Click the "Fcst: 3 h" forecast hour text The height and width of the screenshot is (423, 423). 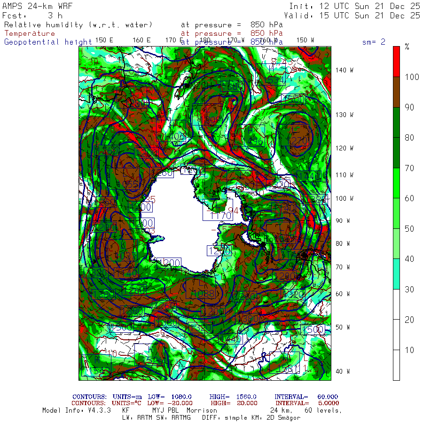[32, 16]
